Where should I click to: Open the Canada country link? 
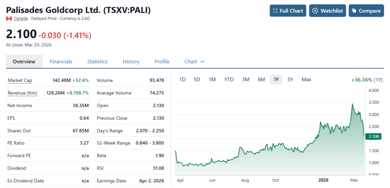point(21,19)
